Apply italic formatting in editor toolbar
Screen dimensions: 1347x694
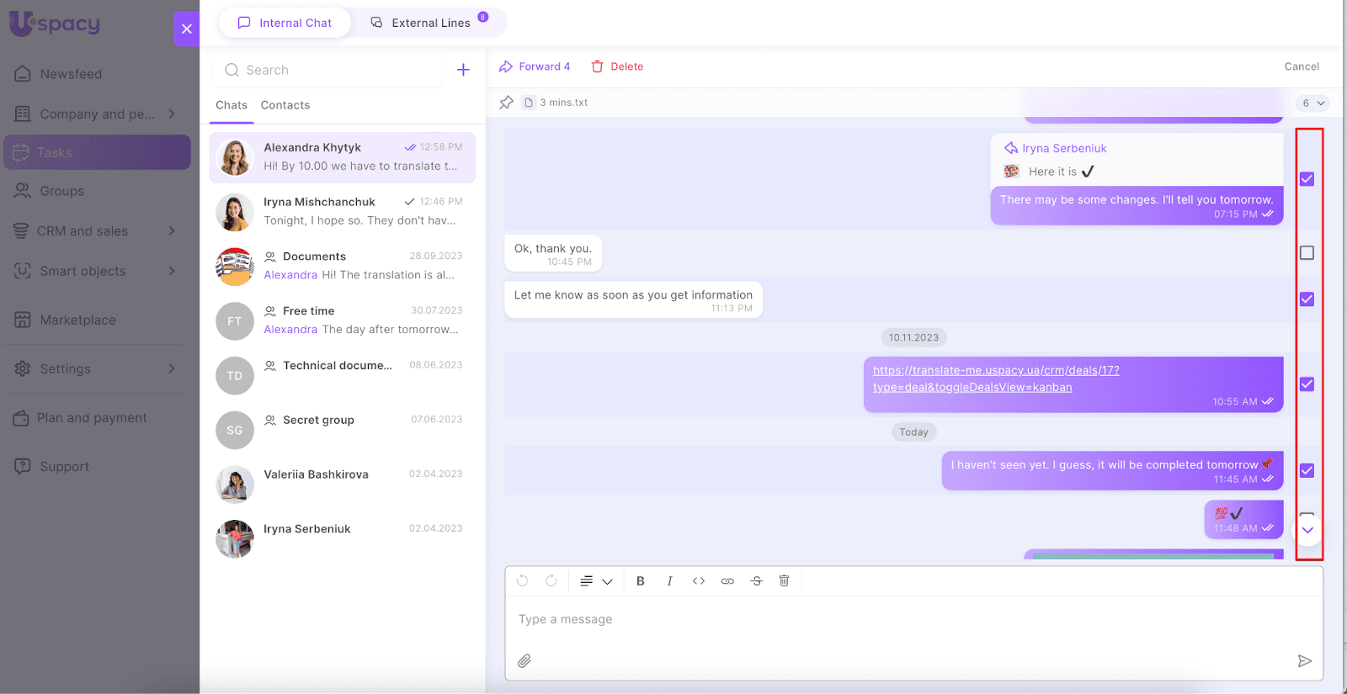(669, 581)
